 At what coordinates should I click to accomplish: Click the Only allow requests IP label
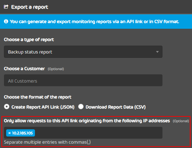click(87, 121)
